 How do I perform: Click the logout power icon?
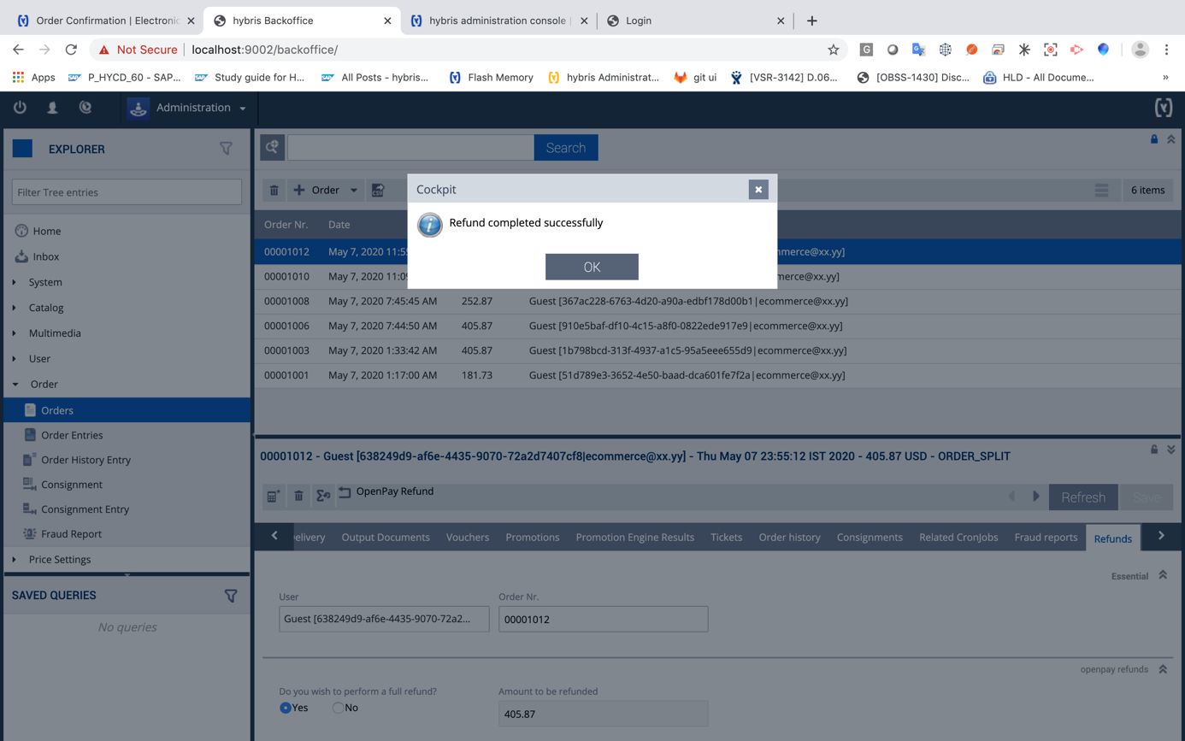click(20, 108)
